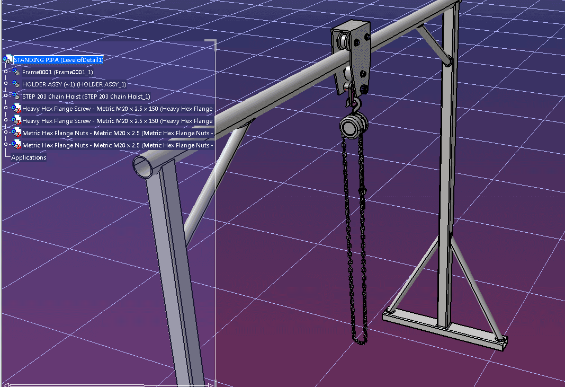Click the flat base plate of right post

click(445, 329)
